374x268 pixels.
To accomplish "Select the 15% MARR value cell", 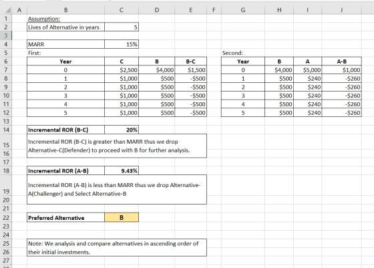I will click(122, 44).
